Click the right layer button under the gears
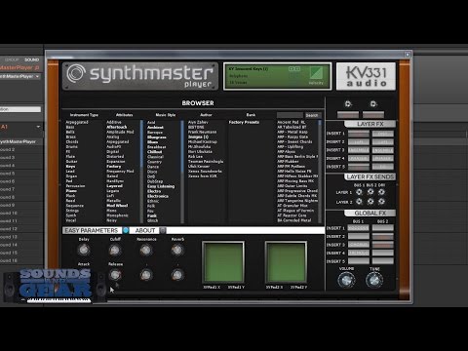 [373, 114]
